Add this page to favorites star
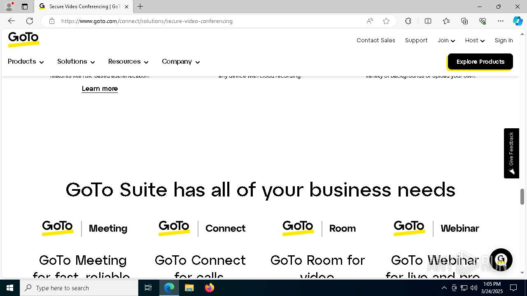Image resolution: width=527 pixels, height=296 pixels. point(386,21)
